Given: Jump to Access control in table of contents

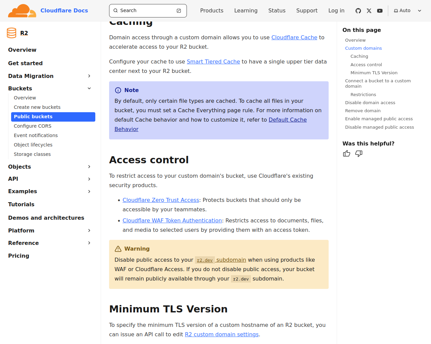Looking at the screenshot, I should click(366, 64).
